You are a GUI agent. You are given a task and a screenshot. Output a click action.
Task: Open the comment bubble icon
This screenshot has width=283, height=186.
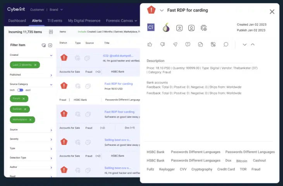coord(226,45)
